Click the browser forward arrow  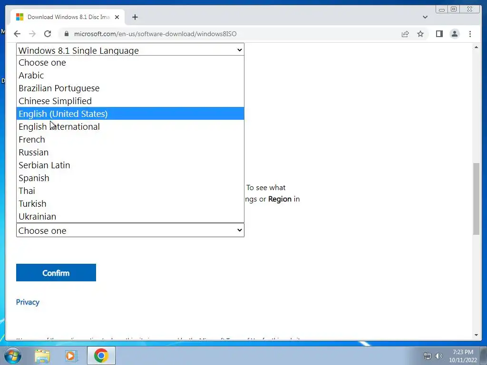(x=32, y=34)
